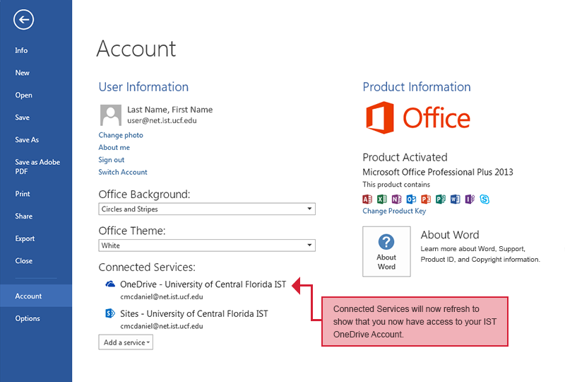Open the Office Background dropdown
Image resolution: width=565 pixels, height=382 pixels.
coord(207,209)
